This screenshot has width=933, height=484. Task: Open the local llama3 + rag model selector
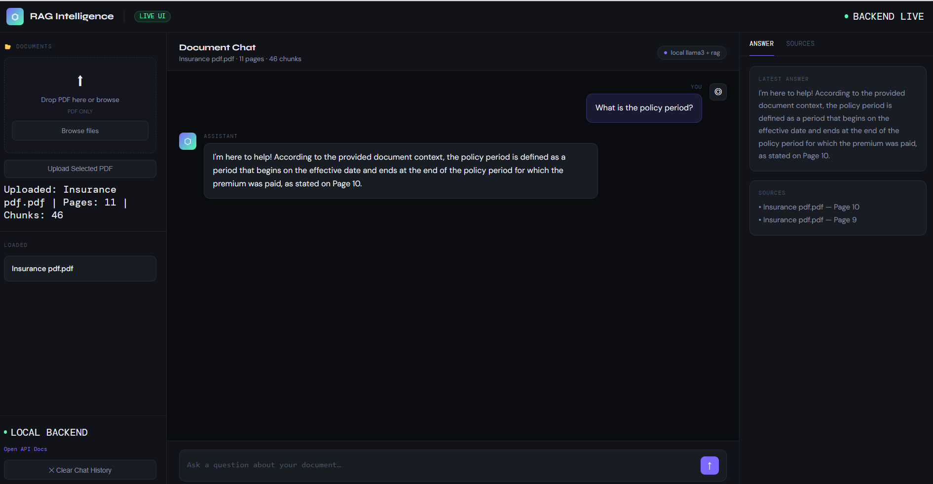click(692, 53)
